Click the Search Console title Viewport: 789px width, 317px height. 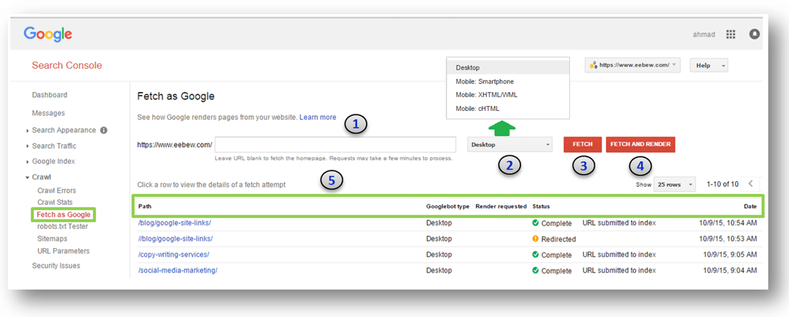pyautogui.click(x=67, y=65)
